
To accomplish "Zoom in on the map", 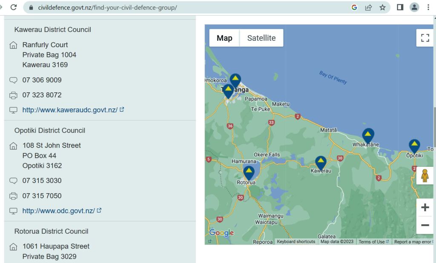I will click(425, 208).
